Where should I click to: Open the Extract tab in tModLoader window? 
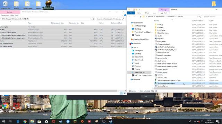click(x=10, y=12)
